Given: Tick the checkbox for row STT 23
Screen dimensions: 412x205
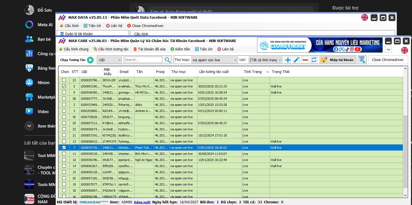Looking at the screenshot, I should pos(64,80).
